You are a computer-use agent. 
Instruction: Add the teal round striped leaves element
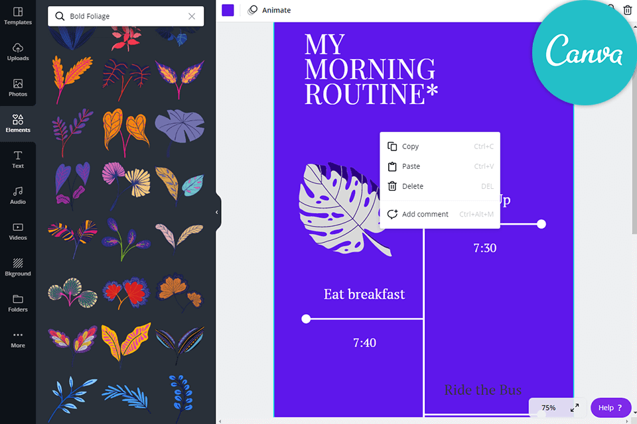pos(72,292)
